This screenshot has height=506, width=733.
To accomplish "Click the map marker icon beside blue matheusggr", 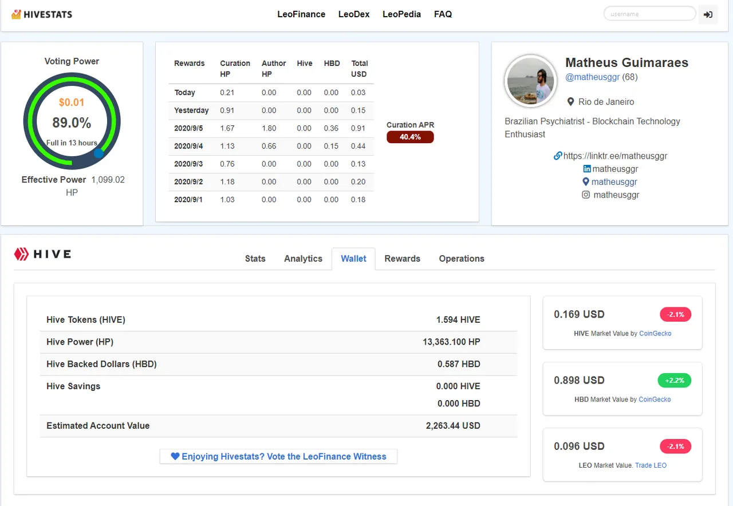I will tap(586, 181).
